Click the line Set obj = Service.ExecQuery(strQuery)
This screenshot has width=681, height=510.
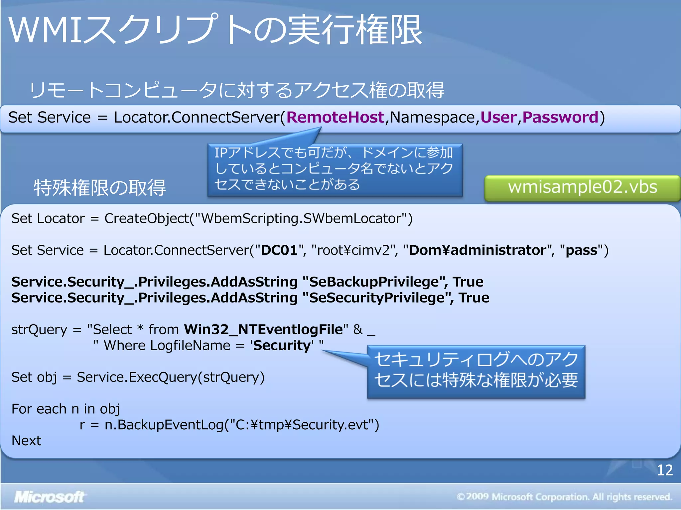point(138,378)
